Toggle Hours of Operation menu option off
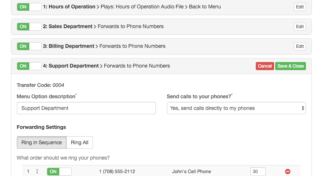Screen dimensions: 314x176 (x=29, y=7)
